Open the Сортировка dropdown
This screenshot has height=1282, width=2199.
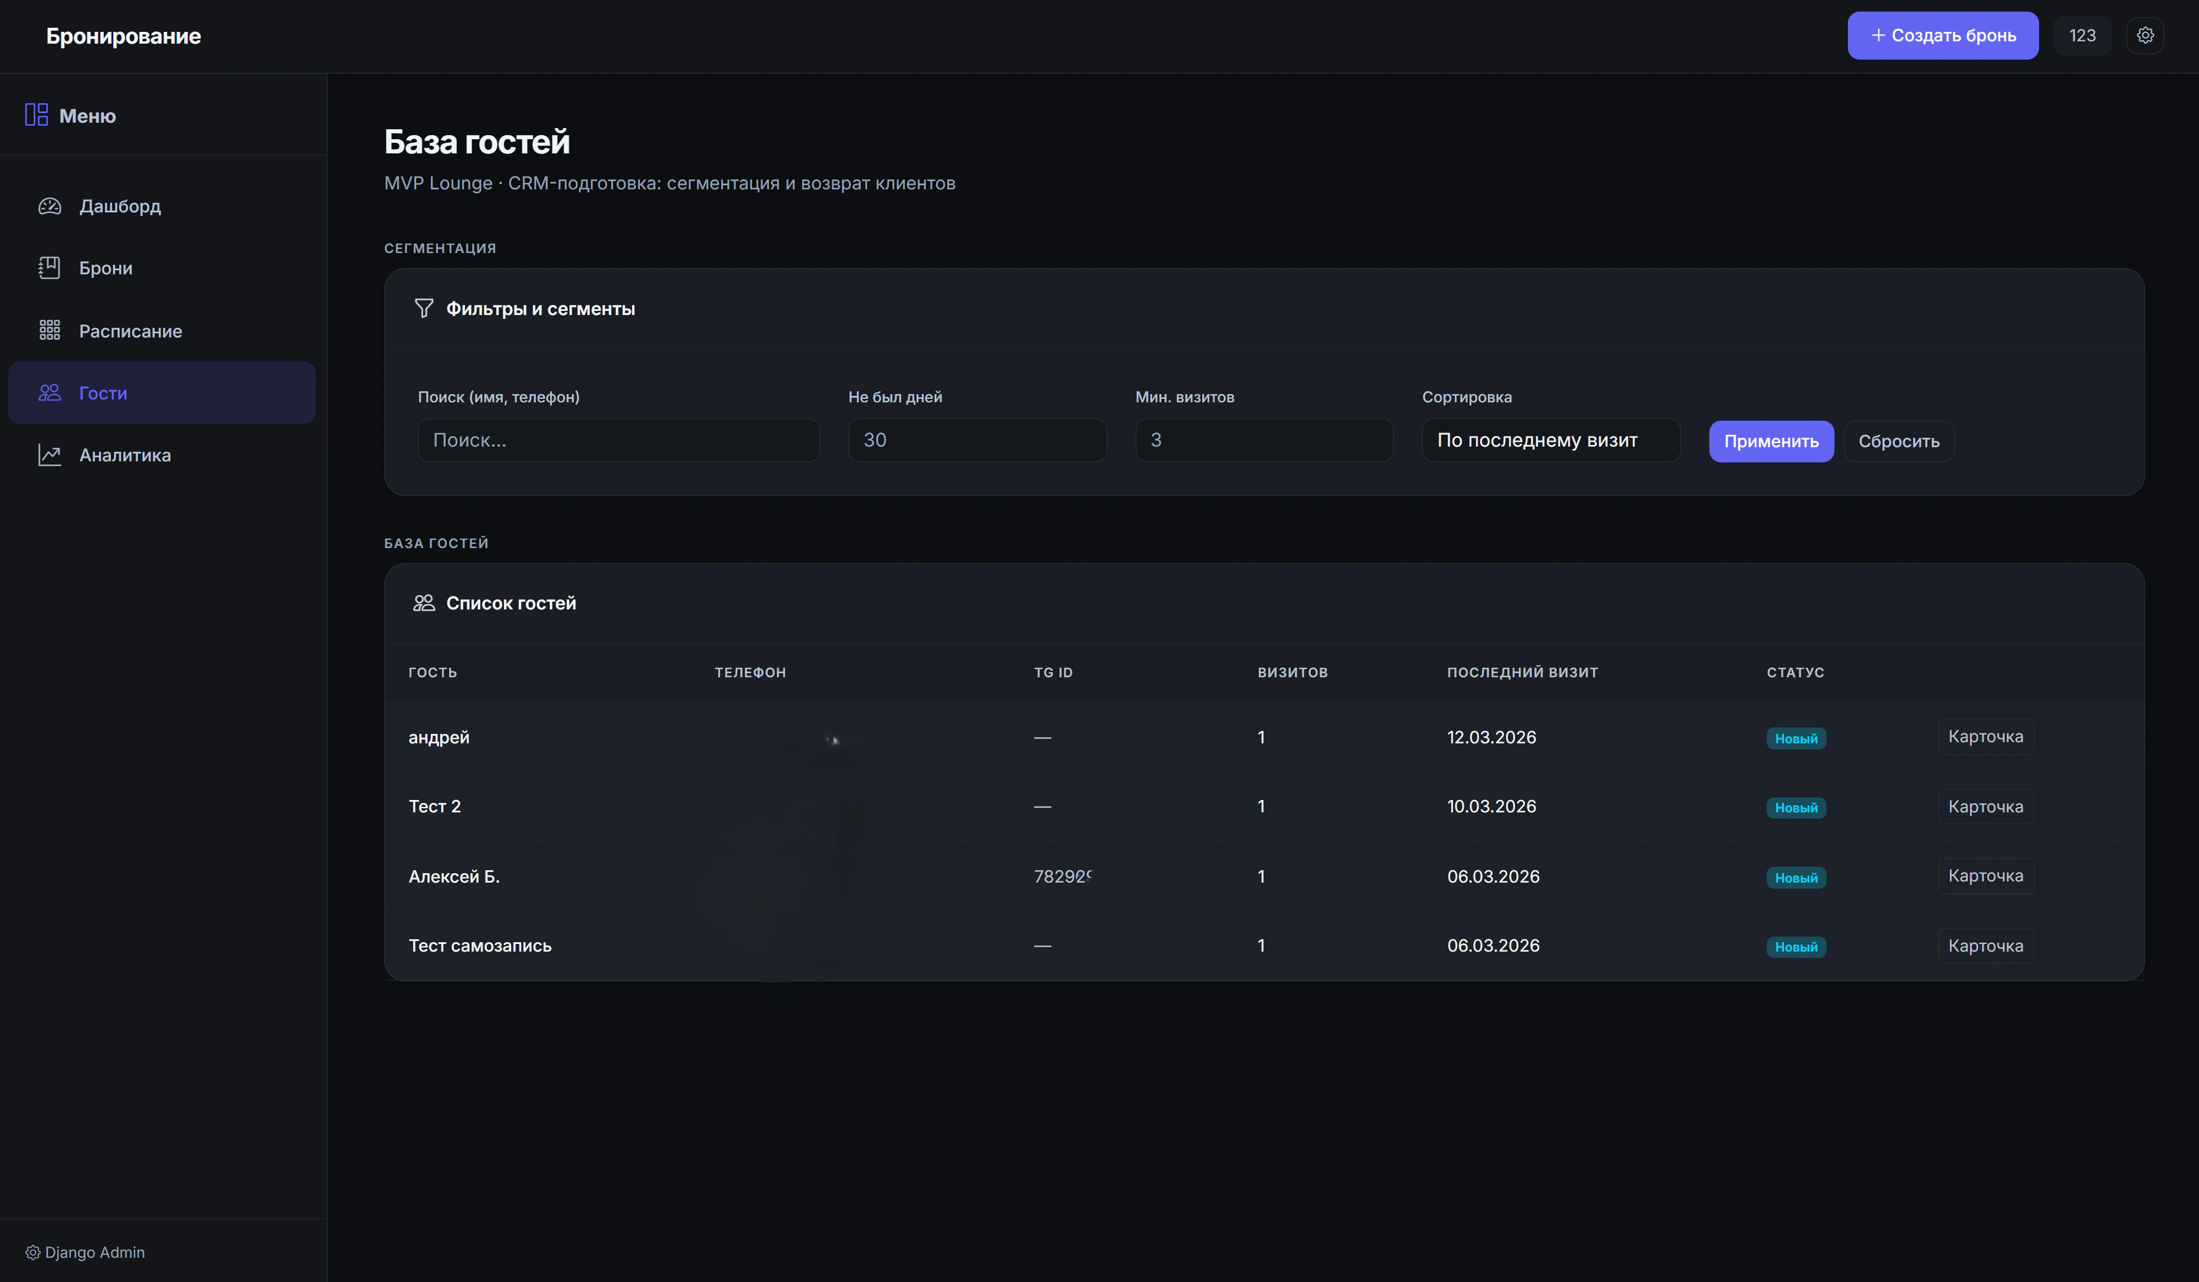pos(1550,441)
